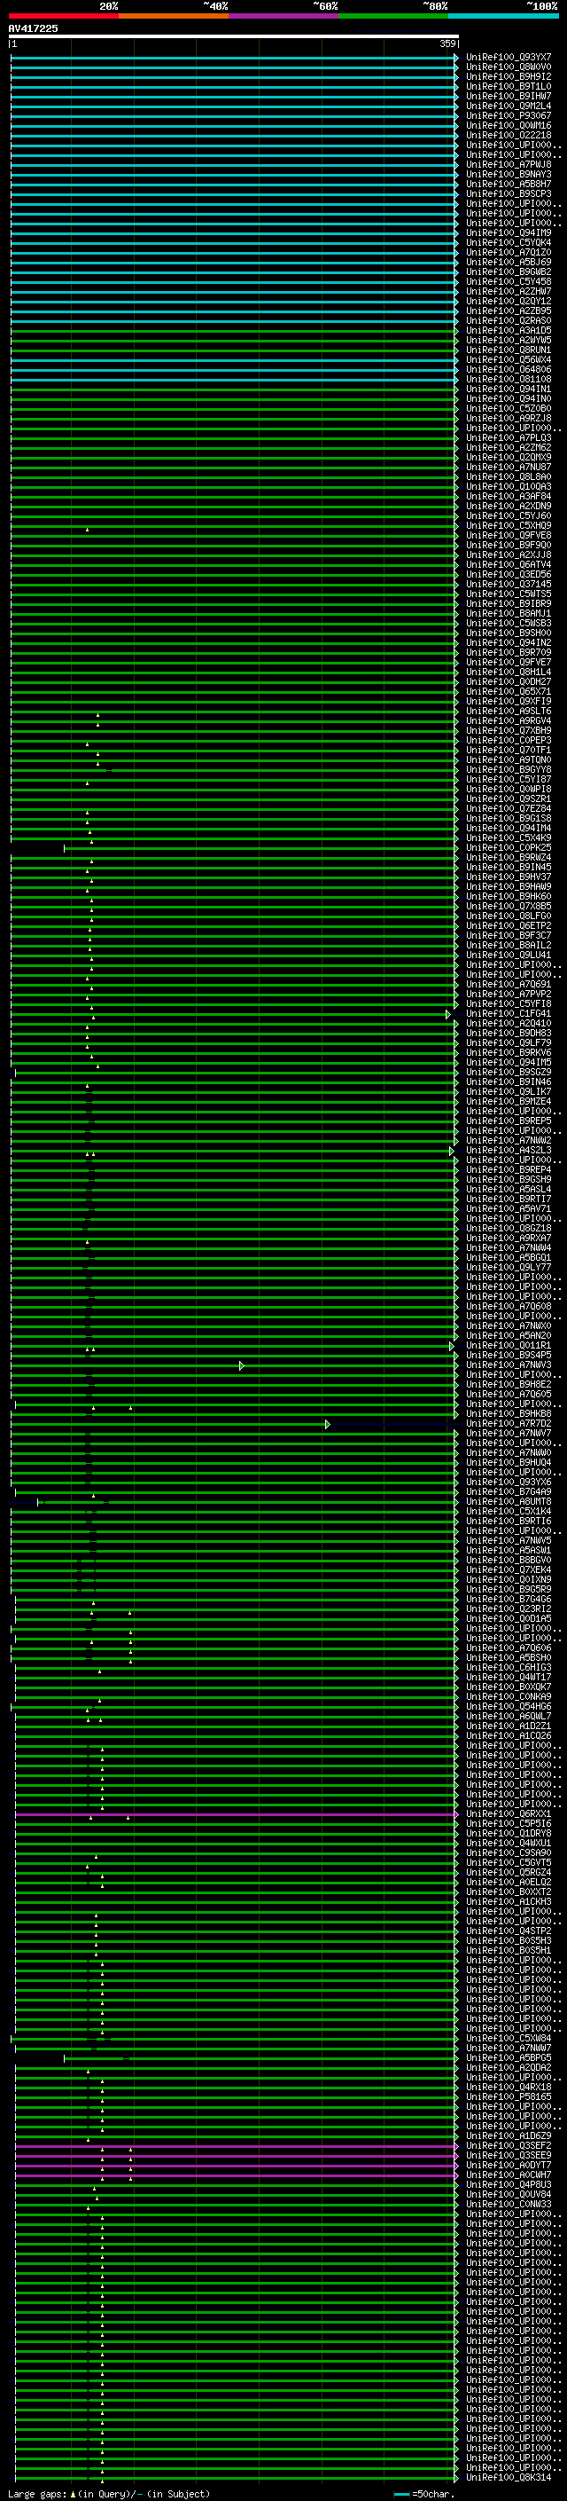The image size is (567, 2501).
Task: Select the UniRef100_B8AMJ1 hit
Action: coord(508,614)
